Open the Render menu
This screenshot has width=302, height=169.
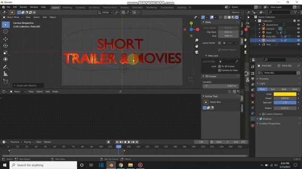tap(23, 7)
